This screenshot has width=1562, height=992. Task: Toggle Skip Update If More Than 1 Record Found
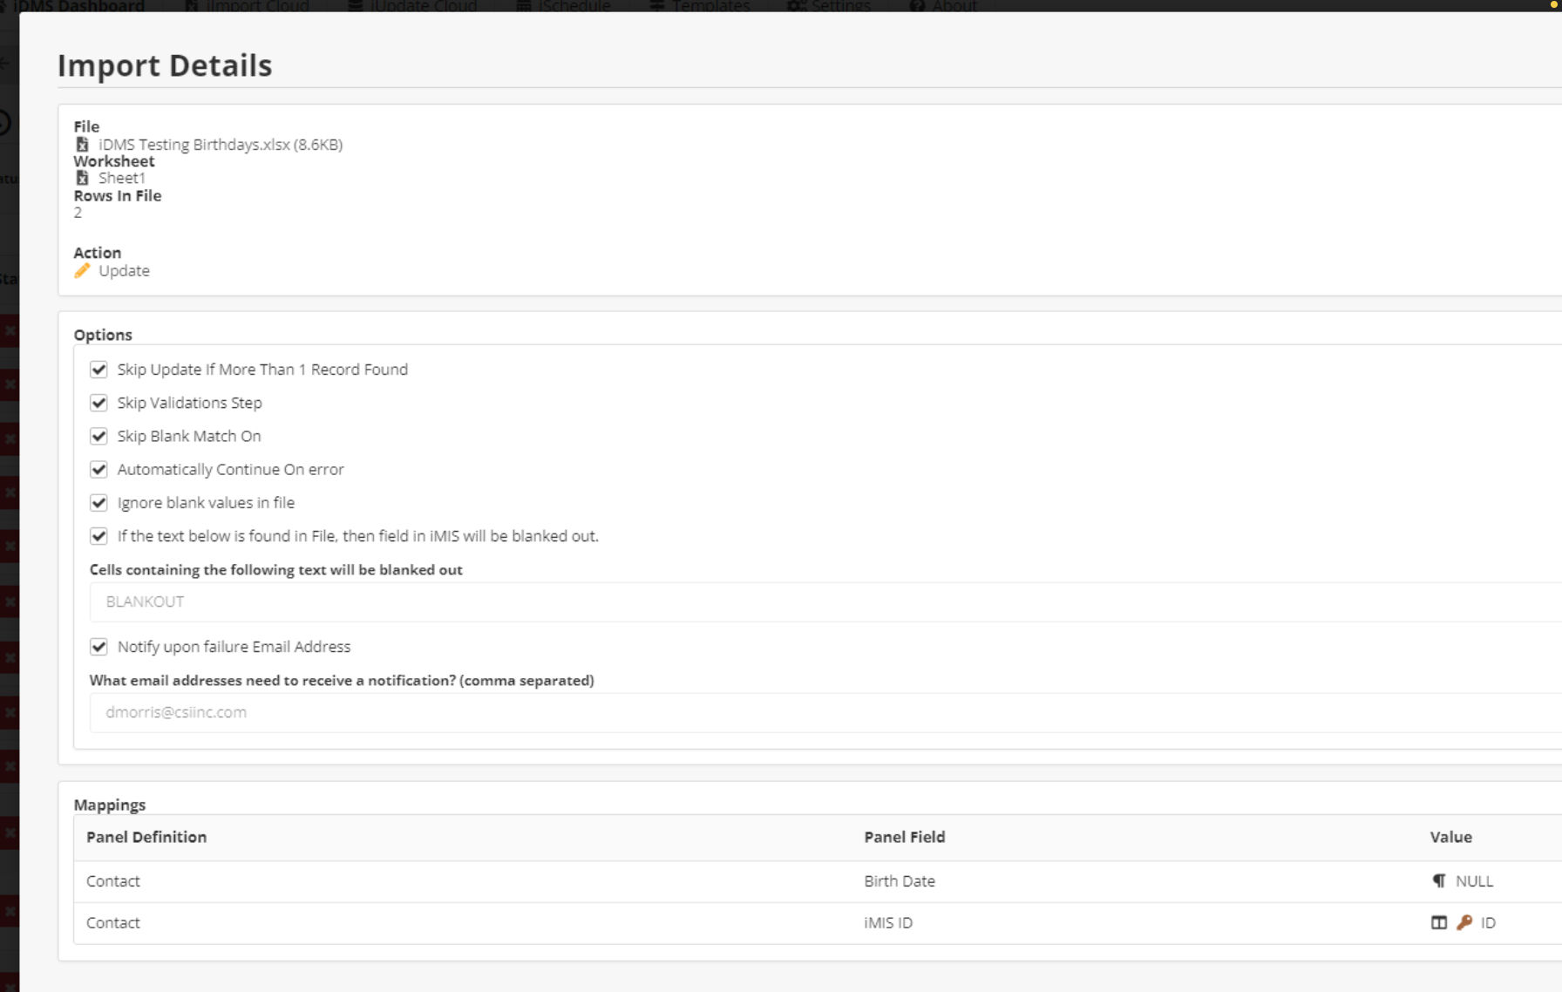tap(99, 370)
